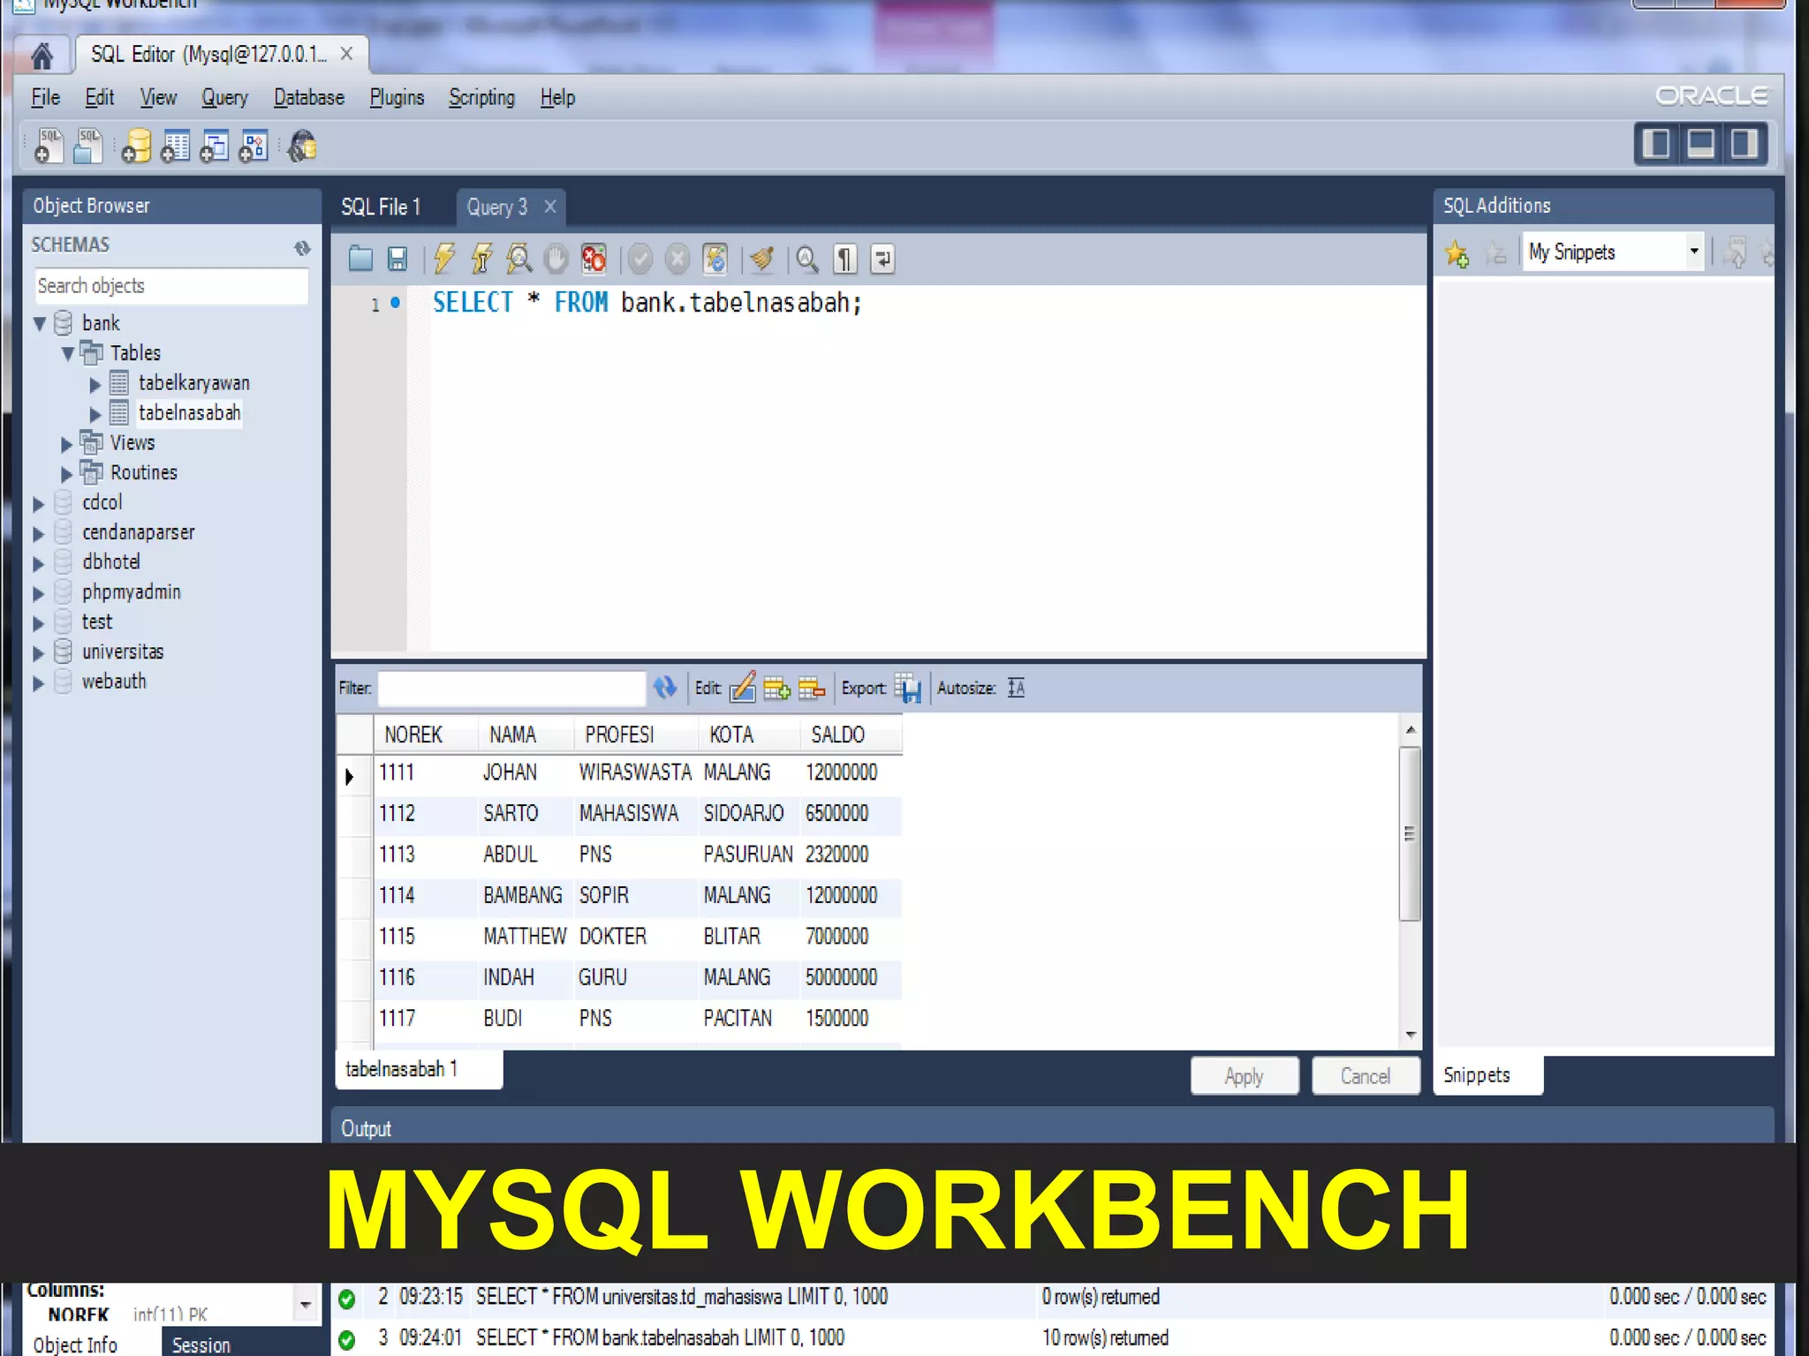The width and height of the screenshot is (1809, 1356).
Task: Collapse the Tables node
Action: (68, 354)
